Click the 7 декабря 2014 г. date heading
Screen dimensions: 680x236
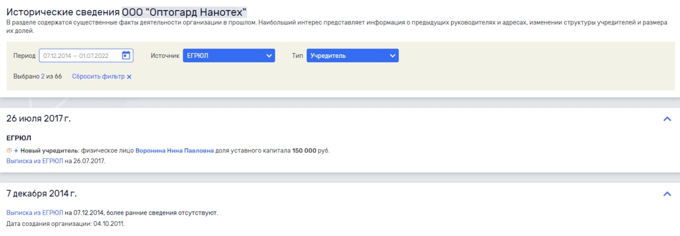(x=41, y=193)
